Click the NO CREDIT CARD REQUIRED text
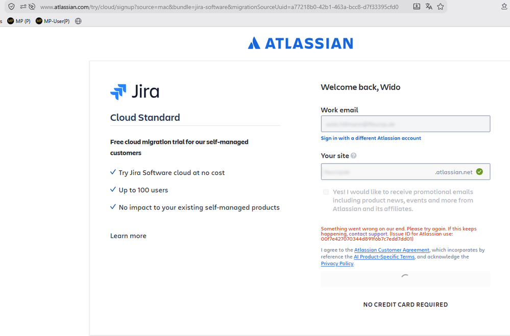 coord(405,304)
